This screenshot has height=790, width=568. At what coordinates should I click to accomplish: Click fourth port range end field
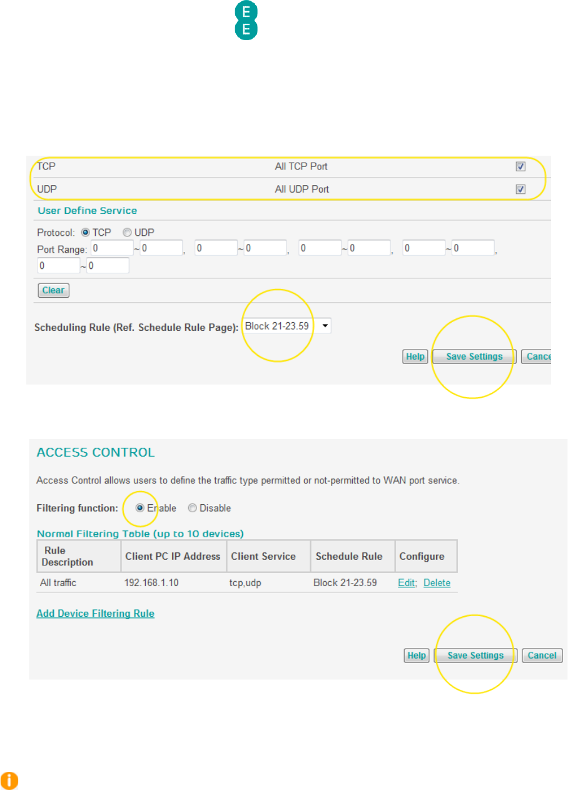[474, 248]
